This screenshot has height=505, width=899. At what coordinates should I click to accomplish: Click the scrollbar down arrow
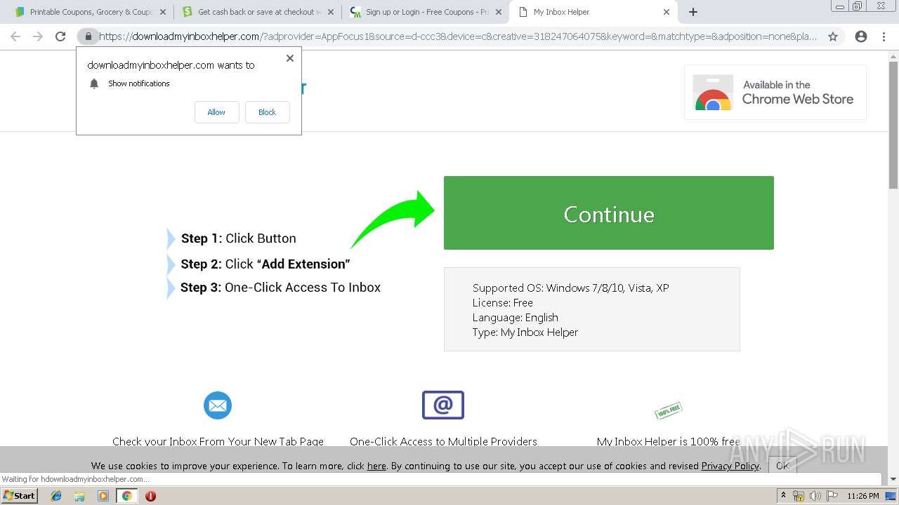click(x=893, y=479)
